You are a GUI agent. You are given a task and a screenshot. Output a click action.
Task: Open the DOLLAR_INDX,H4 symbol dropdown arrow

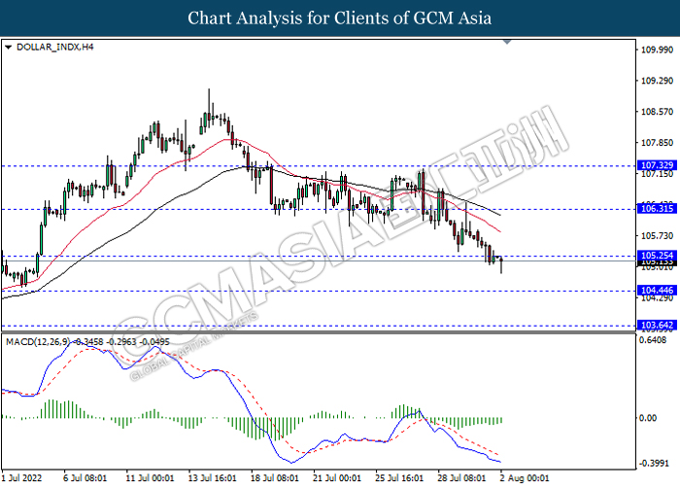pyautogui.click(x=8, y=48)
